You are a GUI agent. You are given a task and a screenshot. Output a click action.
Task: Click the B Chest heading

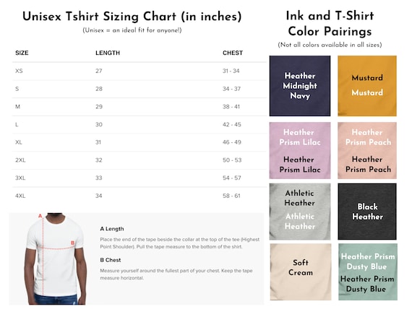pyautogui.click(x=111, y=260)
